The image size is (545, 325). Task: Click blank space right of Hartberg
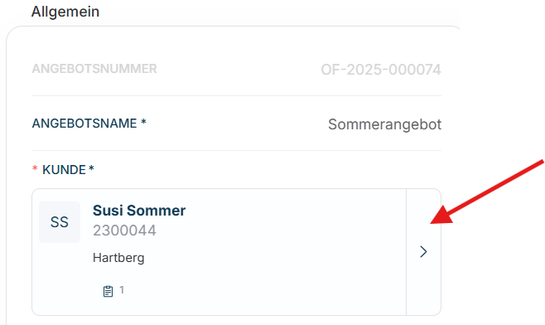[271, 258]
